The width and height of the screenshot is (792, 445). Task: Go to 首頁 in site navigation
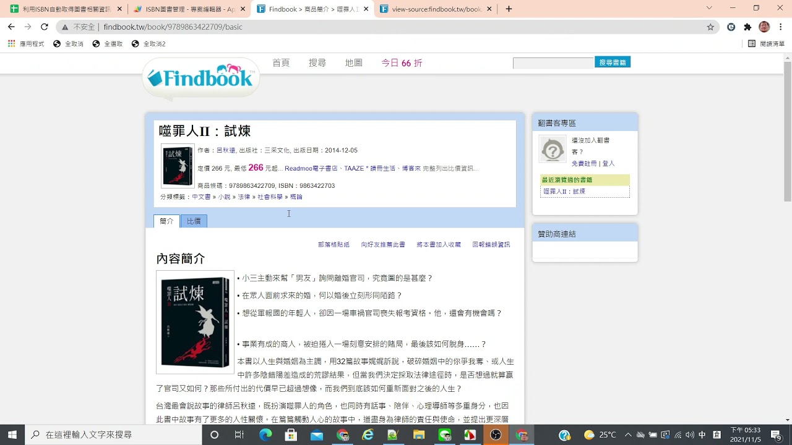pyautogui.click(x=281, y=63)
